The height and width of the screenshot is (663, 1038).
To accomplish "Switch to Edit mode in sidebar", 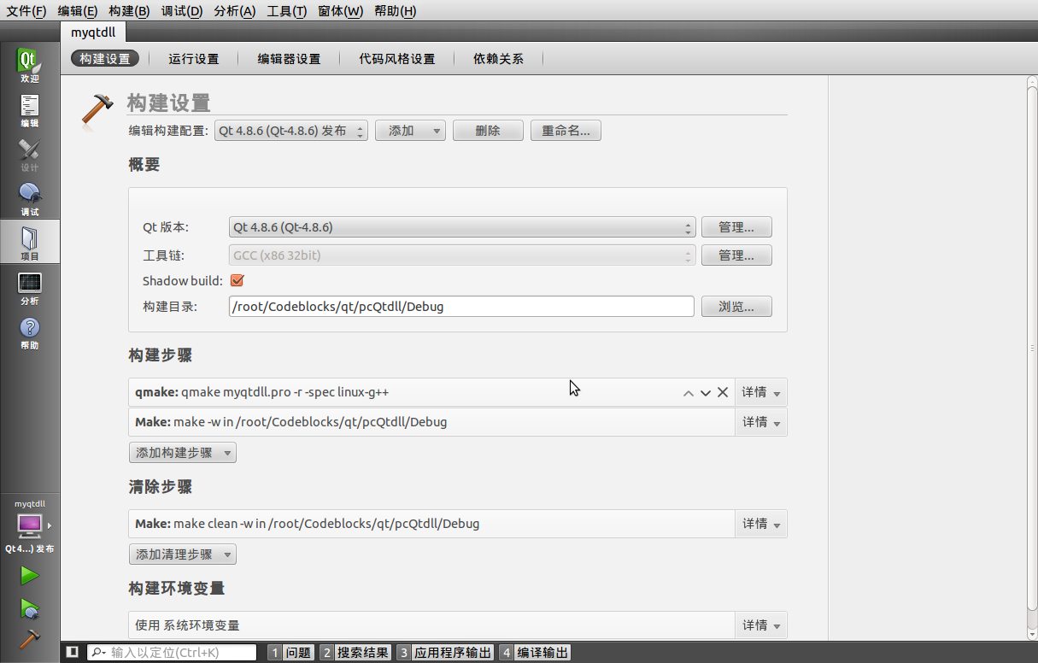I will tap(30, 110).
